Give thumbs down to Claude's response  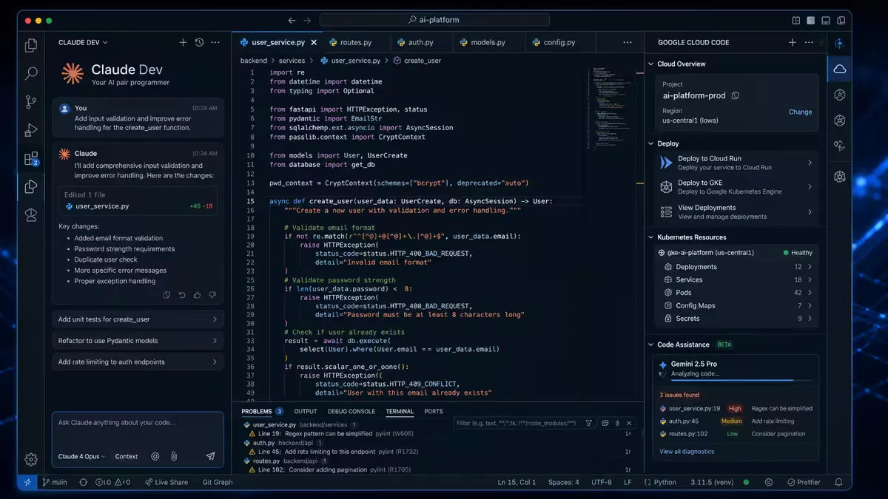[x=212, y=295]
